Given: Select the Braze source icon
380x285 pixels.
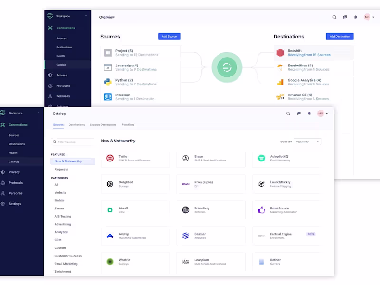Looking at the screenshot, I should (x=186, y=158).
